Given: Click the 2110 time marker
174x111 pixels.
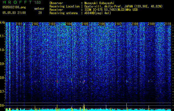Looking at the screenshot, I should pyautogui.click(x=168, y=24).
